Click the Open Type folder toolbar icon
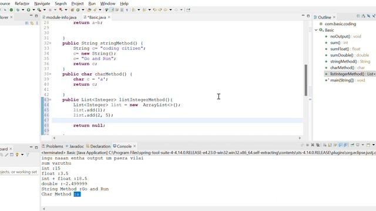376x211 pixels. point(89,10)
